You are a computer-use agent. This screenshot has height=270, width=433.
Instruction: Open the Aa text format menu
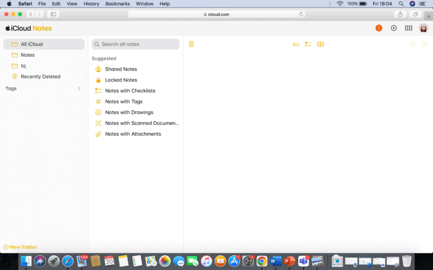pos(296,44)
